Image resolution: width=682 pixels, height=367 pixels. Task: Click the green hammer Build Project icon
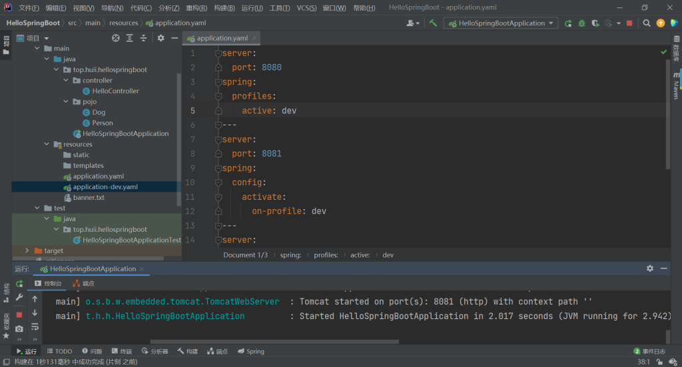(433, 23)
